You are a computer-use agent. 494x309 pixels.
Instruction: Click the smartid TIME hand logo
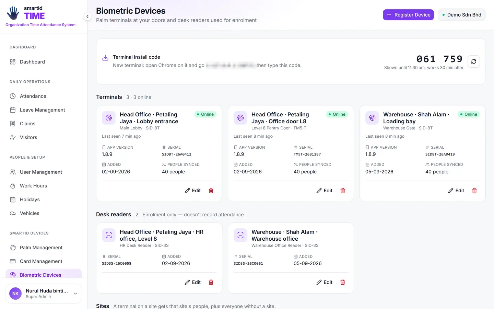tap(13, 13)
